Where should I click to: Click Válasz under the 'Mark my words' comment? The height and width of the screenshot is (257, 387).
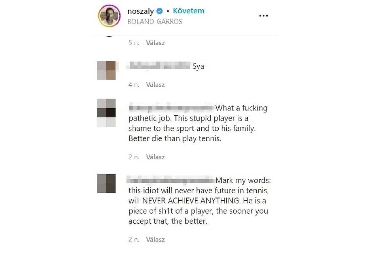pos(155,240)
